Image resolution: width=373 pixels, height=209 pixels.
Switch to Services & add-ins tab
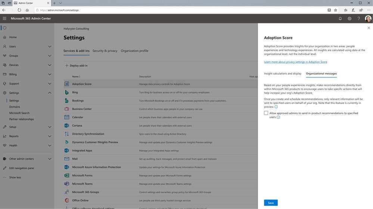tap(77, 51)
